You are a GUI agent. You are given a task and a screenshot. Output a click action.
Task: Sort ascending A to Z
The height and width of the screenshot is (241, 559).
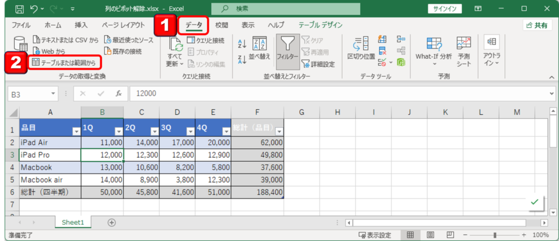point(242,44)
